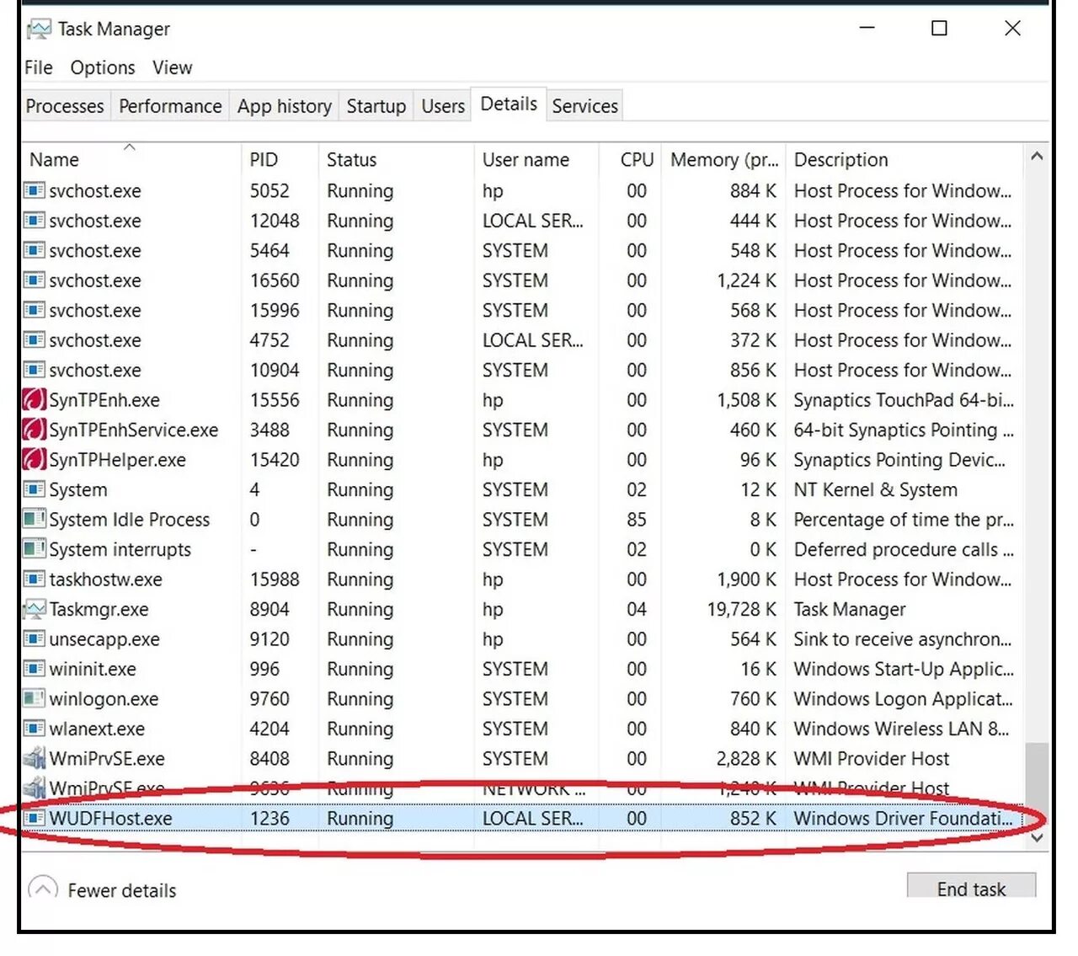Switch to the Performance tab
Viewport: 1078px width, 956px height.
(x=170, y=106)
